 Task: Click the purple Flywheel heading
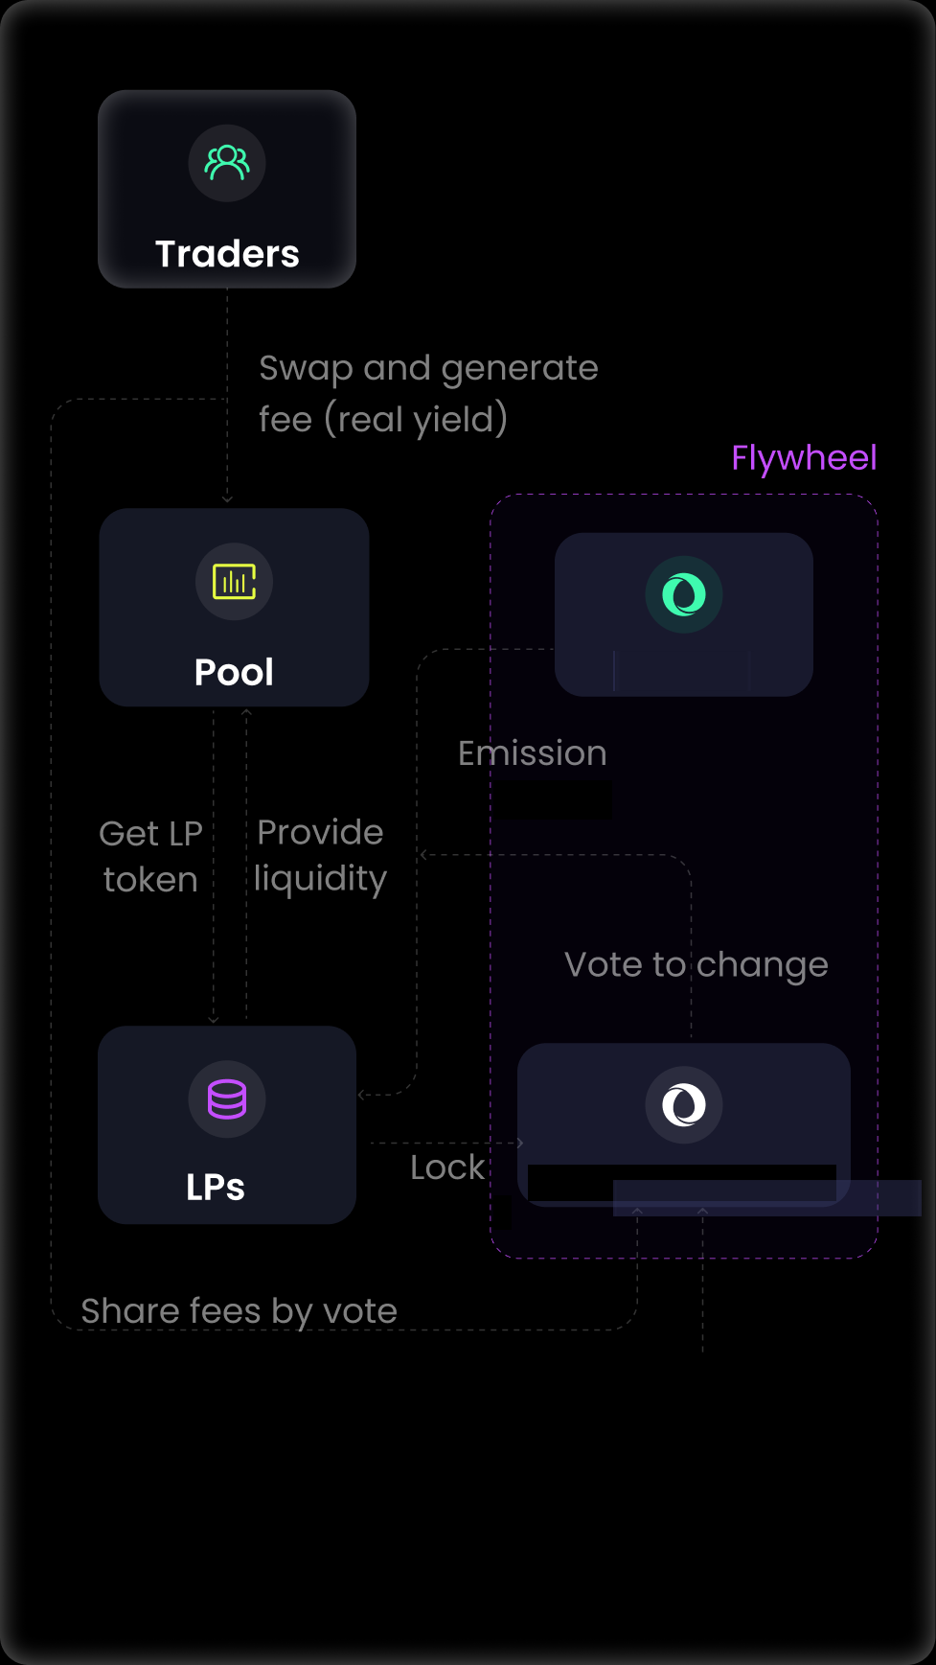[x=804, y=458]
